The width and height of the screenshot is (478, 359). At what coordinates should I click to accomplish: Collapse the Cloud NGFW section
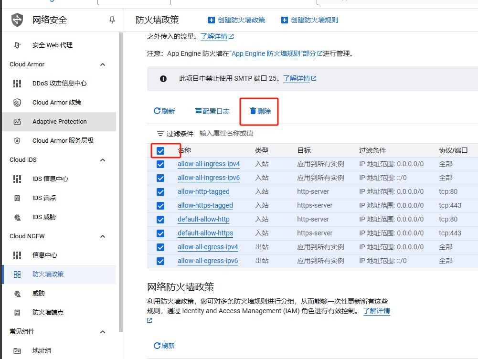(102, 236)
